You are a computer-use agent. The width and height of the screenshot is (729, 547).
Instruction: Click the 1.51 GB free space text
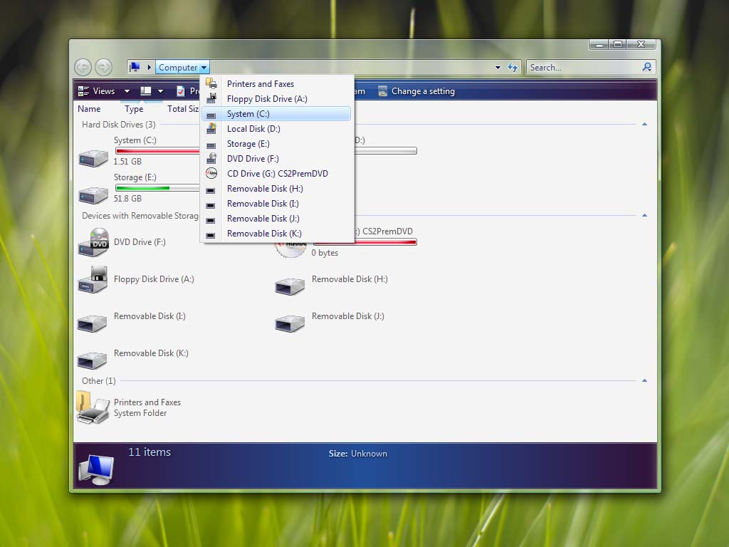click(x=127, y=162)
